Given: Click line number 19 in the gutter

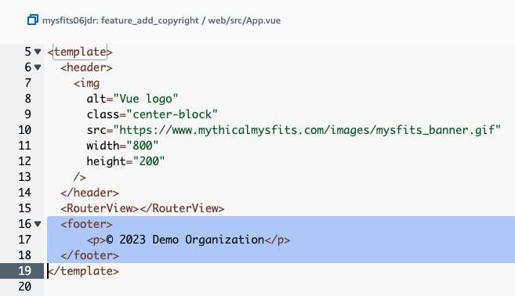Looking at the screenshot, I should [x=24, y=271].
